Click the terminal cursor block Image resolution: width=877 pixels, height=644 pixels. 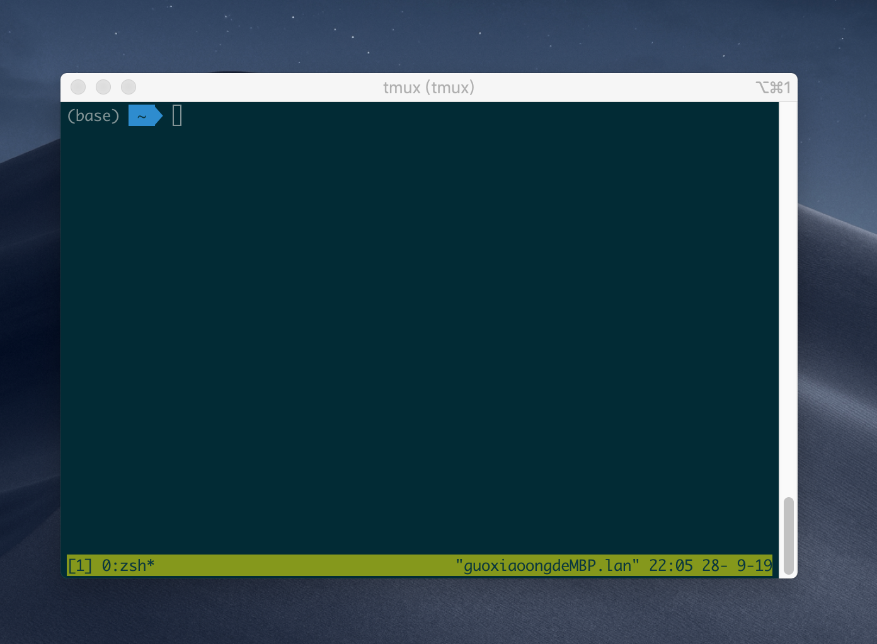[x=177, y=115]
